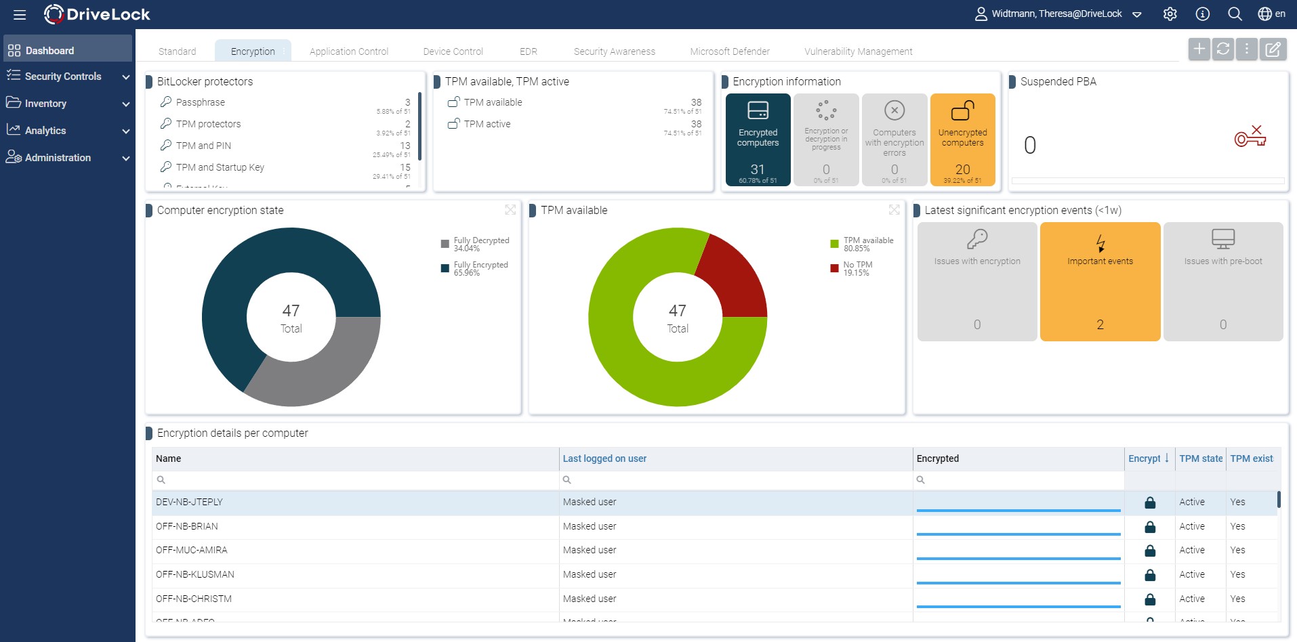
Task: Add a new dashboard with plus button
Action: pos(1199,49)
